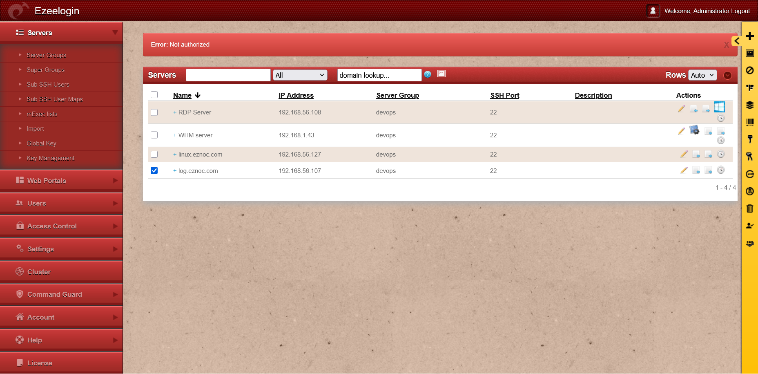Image resolution: width=758 pixels, height=374 pixels.
Task: Expand the linux.eznoc.com row details
Action: 175,155
